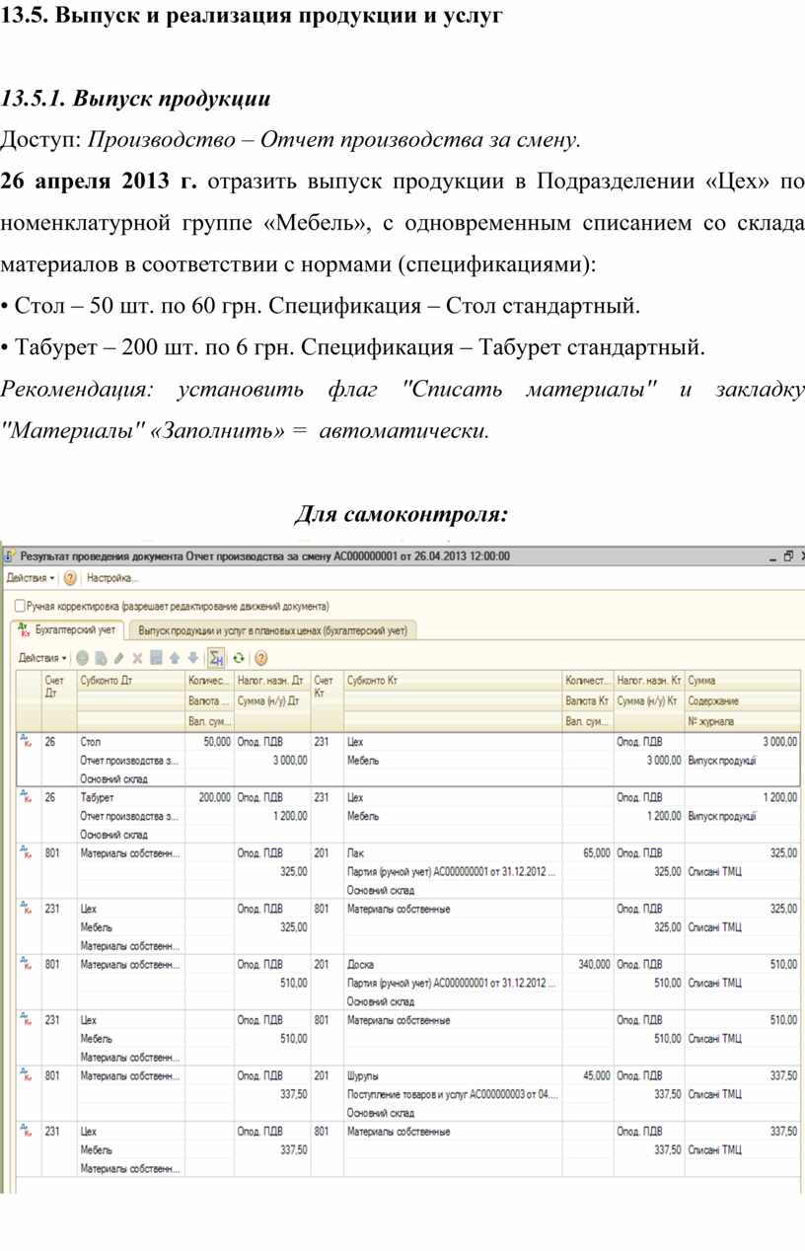This screenshot has height=1251, width=805.
Task: Open the top Действия dropdown menu
Action: 31,577
